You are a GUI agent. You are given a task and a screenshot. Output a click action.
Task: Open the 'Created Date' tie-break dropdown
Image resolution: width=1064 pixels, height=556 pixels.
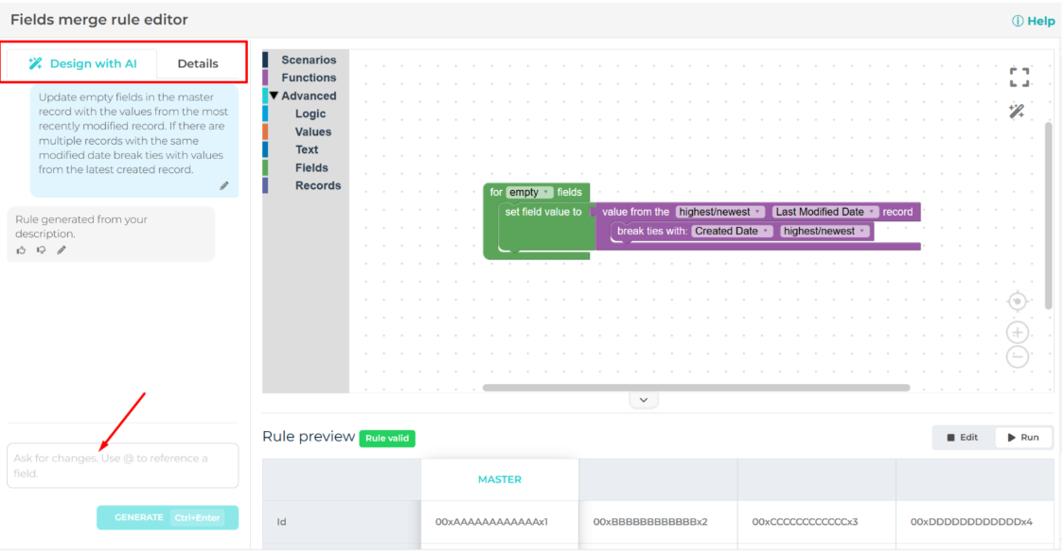(732, 232)
